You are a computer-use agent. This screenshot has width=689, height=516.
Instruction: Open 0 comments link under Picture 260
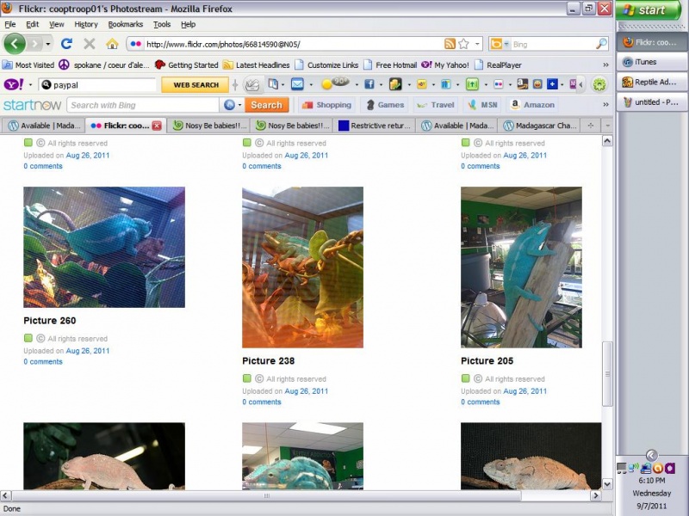tap(43, 361)
